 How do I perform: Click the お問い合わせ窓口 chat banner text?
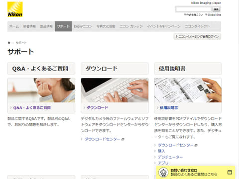click(184, 171)
